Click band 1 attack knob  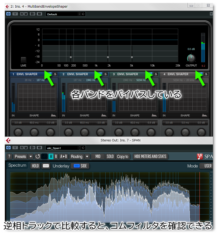[x=18, y=132]
